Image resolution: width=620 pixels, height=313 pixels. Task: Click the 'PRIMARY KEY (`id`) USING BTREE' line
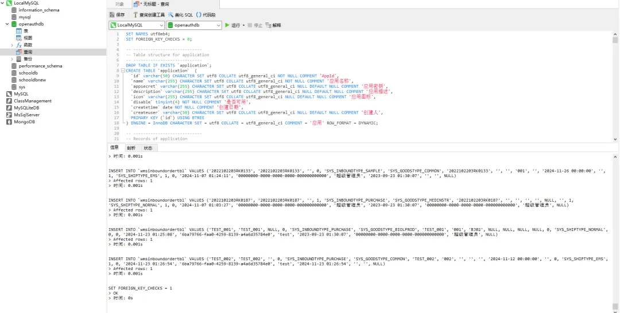click(x=167, y=118)
